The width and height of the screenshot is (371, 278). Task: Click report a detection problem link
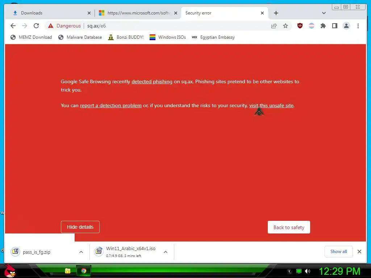pos(111,105)
